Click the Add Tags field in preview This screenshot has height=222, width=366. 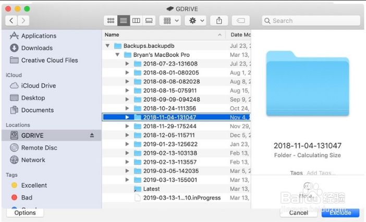pos(321,173)
